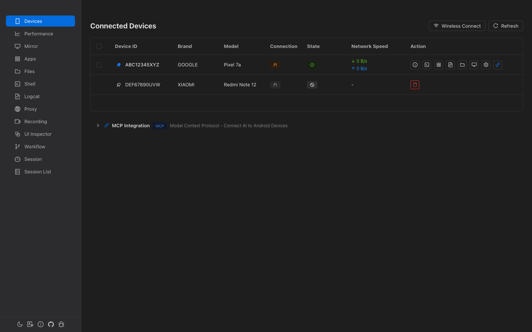Go to the Logcat section
This screenshot has height=332, width=532.
[32, 96]
